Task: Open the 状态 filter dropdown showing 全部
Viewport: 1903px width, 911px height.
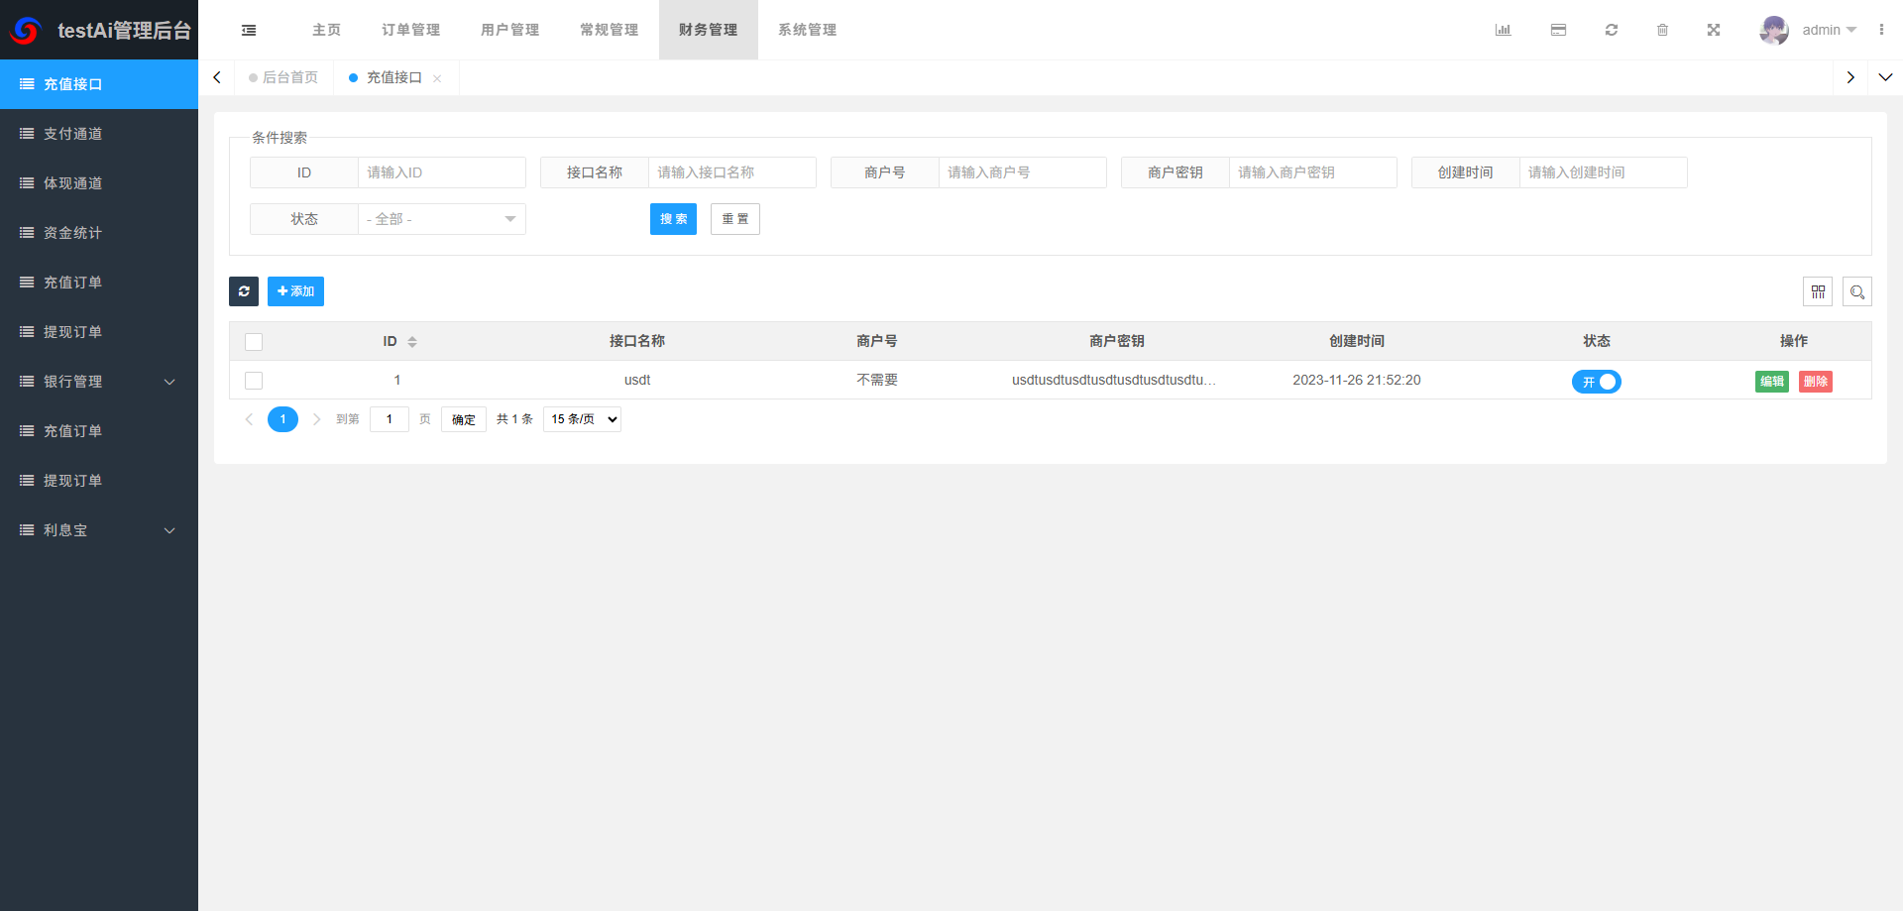Action: tap(441, 218)
